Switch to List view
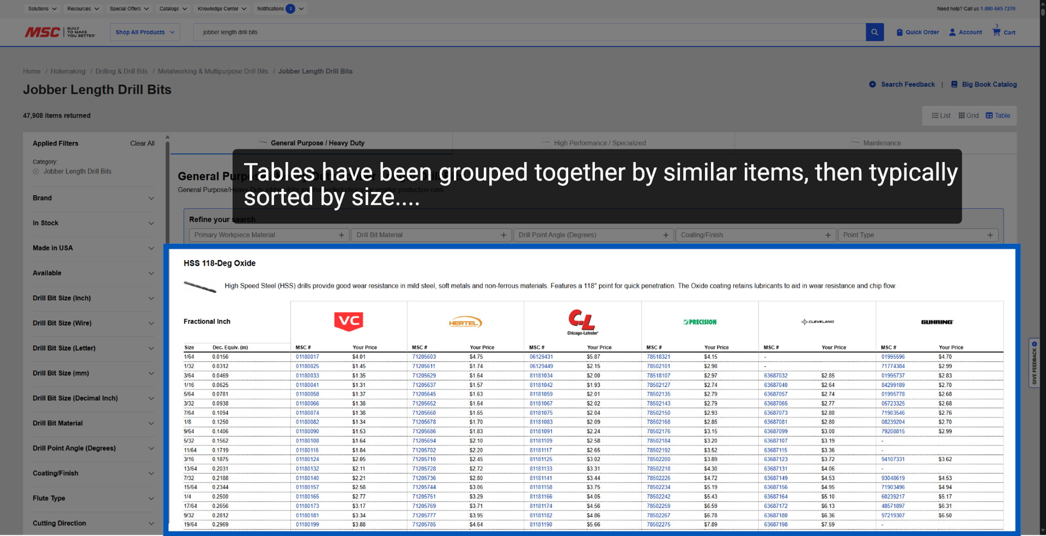The image size is (1046, 536). [941, 115]
